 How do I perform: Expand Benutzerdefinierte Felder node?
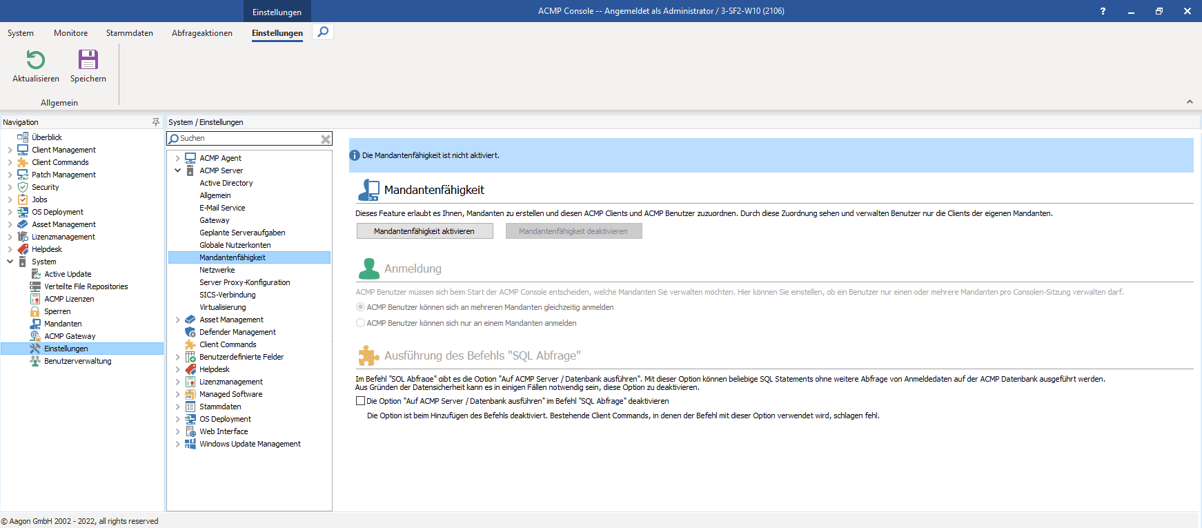[177, 357]
